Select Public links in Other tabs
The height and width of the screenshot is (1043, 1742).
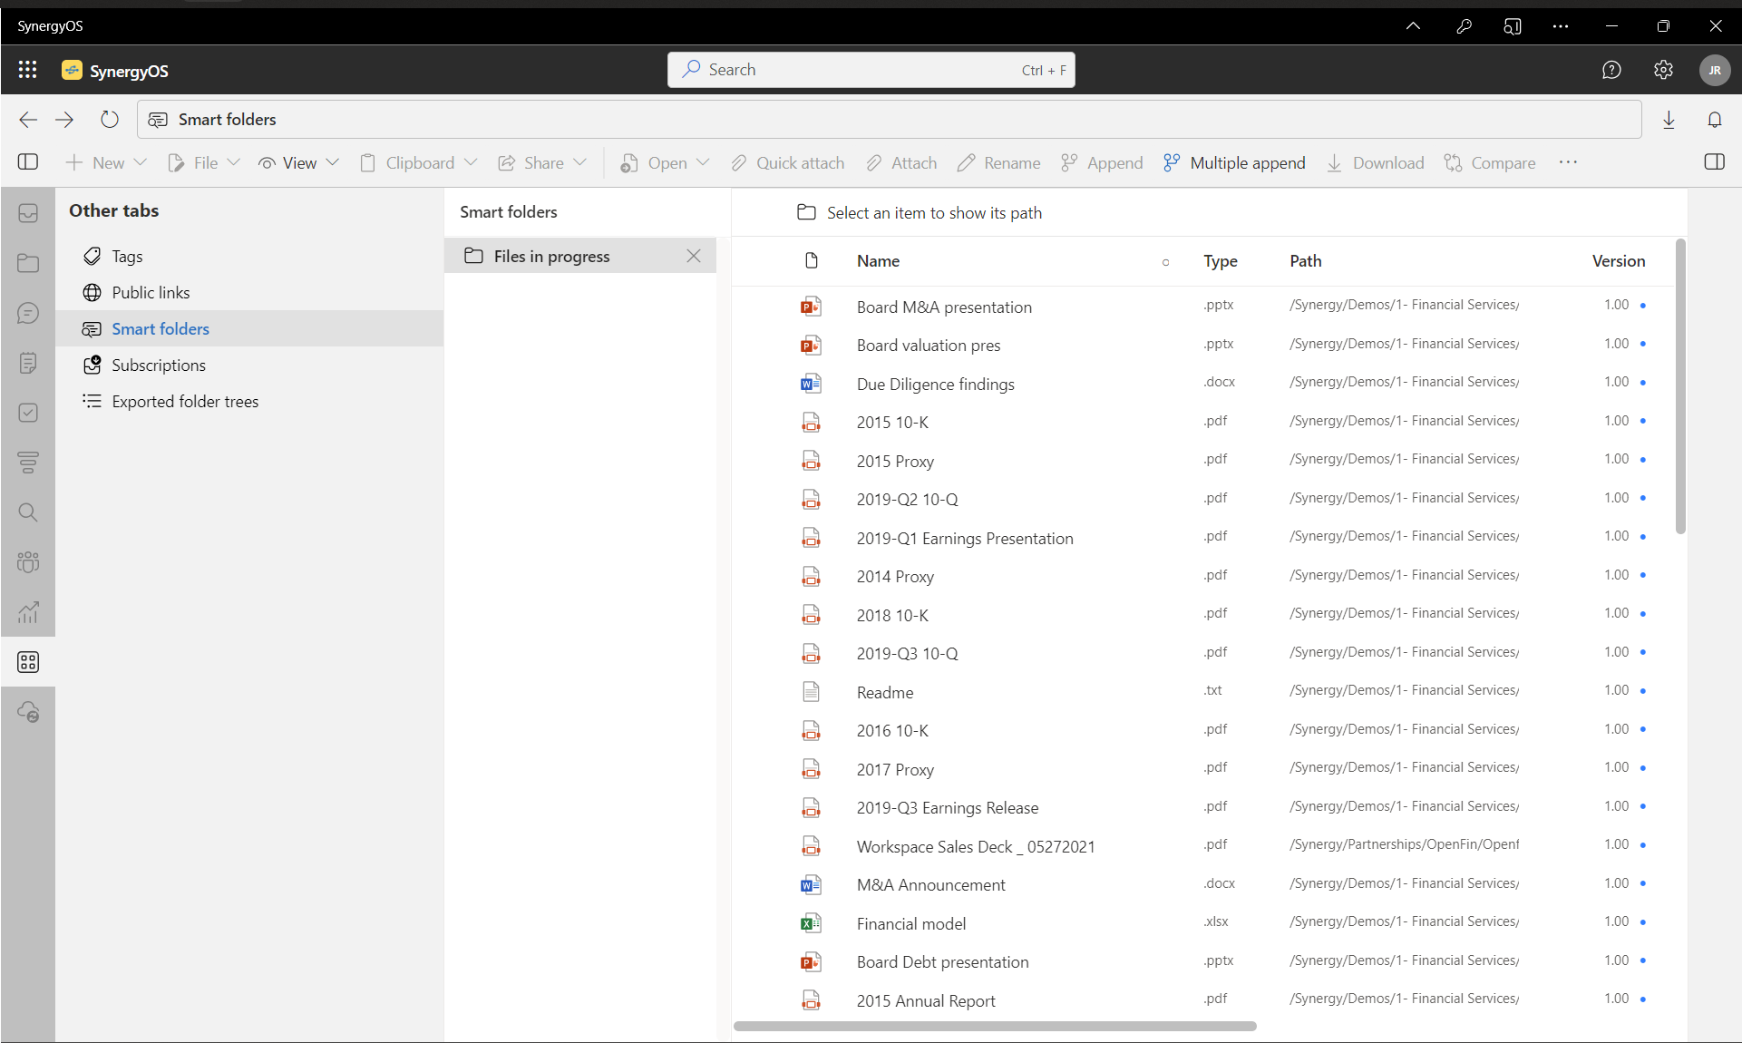151,293
